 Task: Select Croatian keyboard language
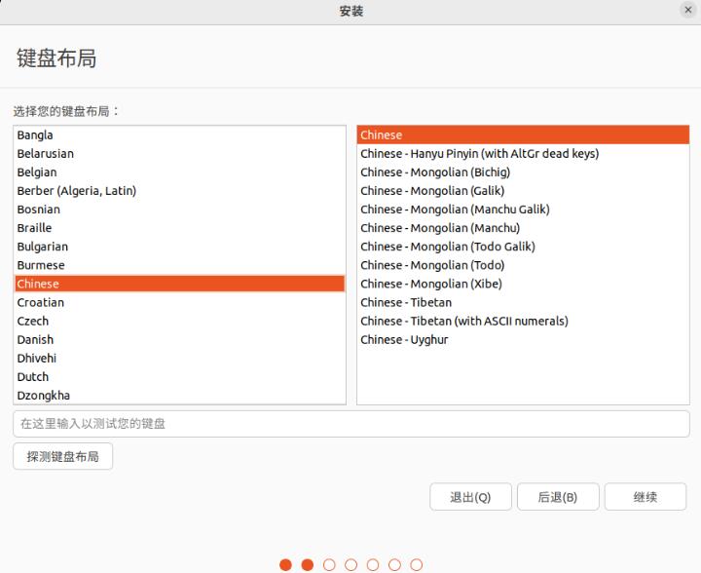(x=40, y=302)
